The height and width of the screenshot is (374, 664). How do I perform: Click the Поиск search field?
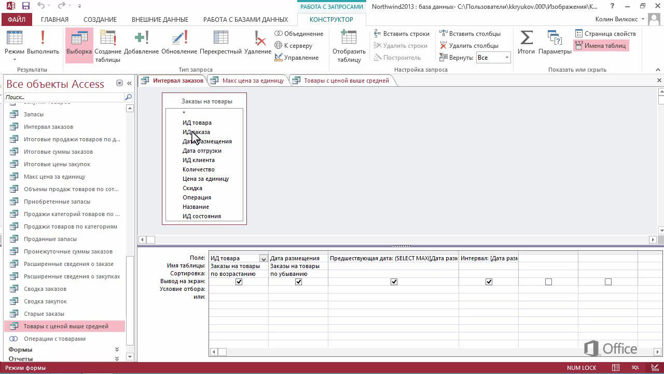point(64,97)
